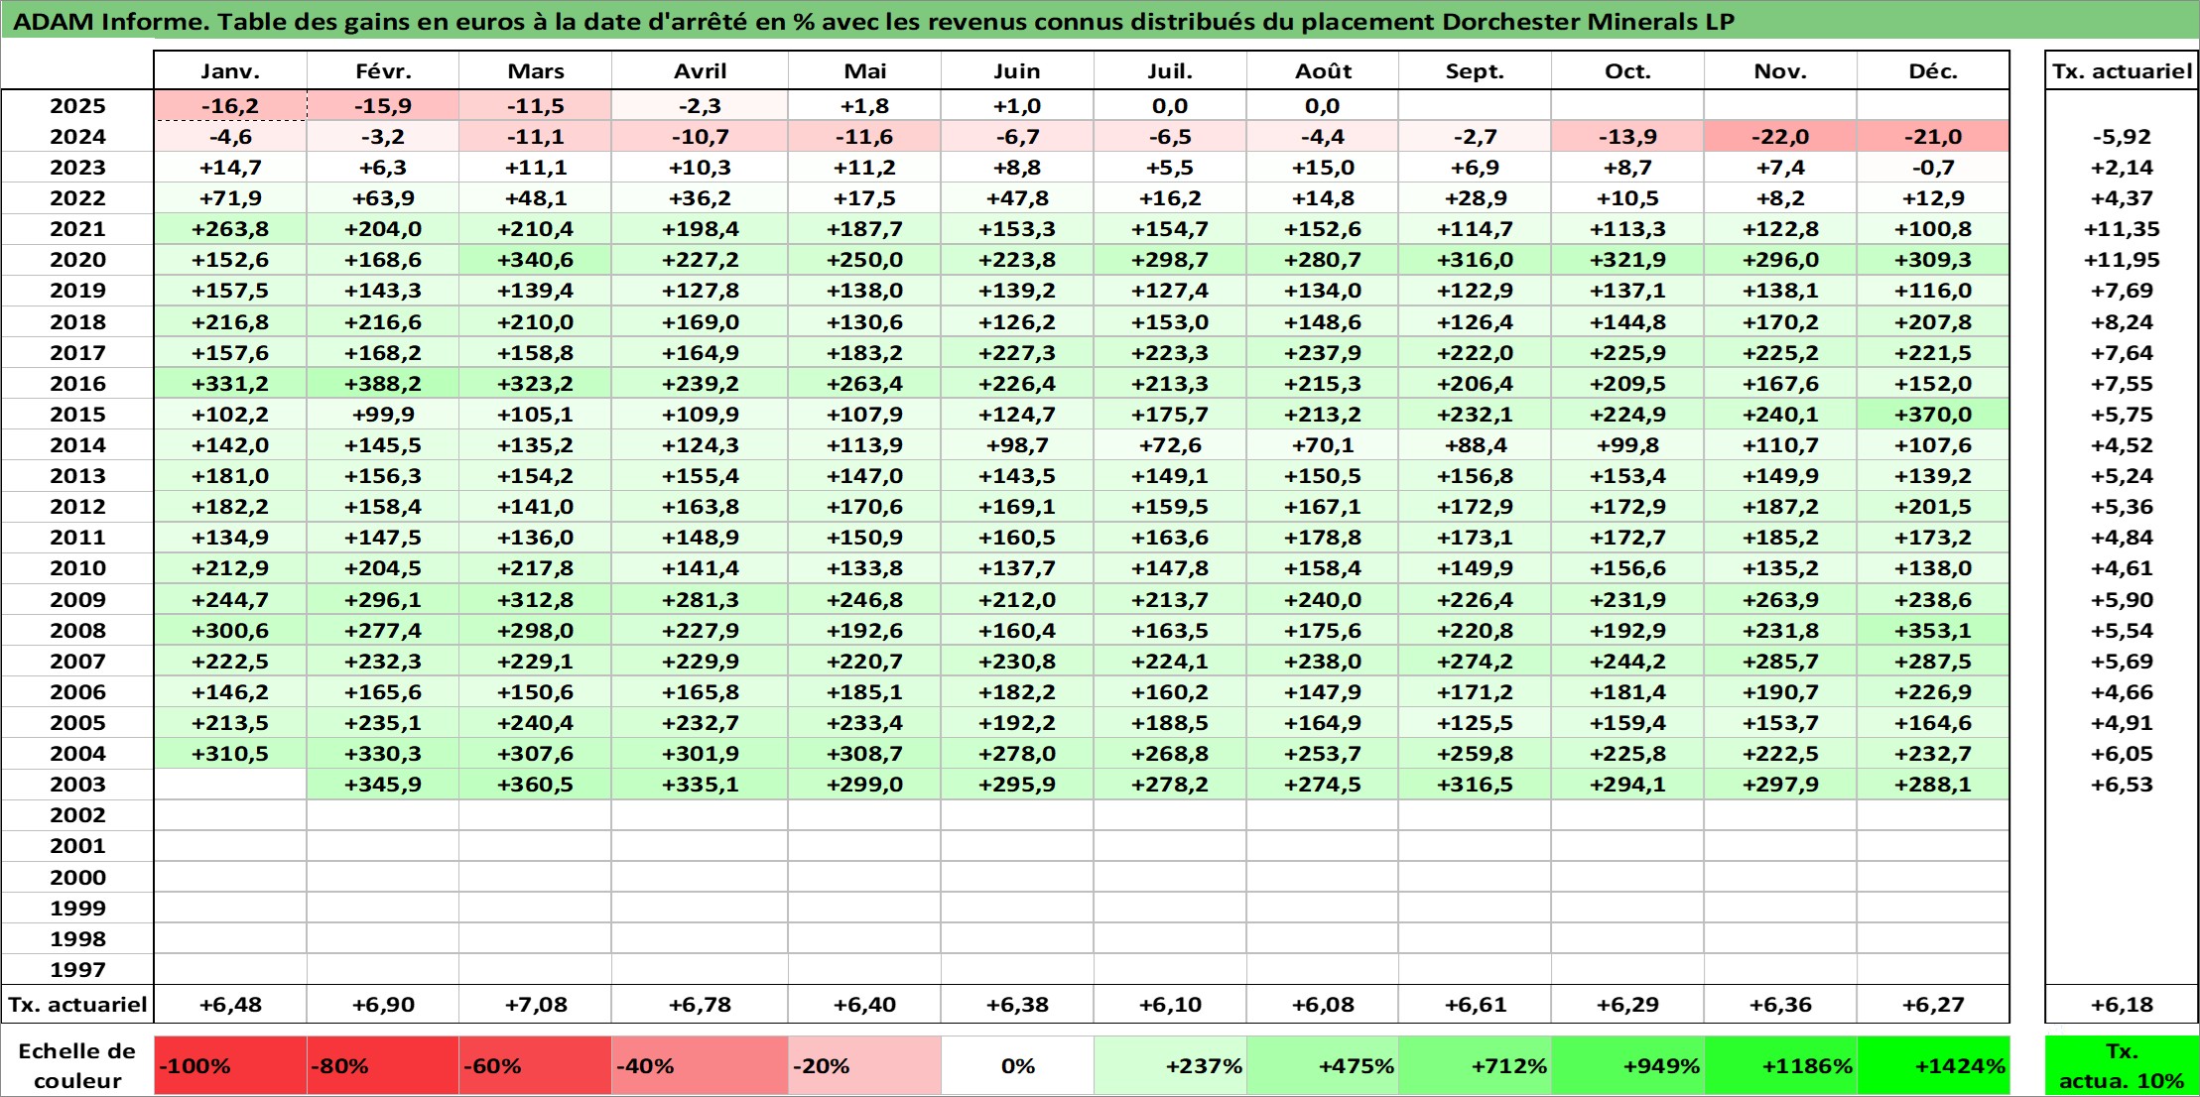
Task: Click the 'Déc.' column header
Action: pos(1933,70)
